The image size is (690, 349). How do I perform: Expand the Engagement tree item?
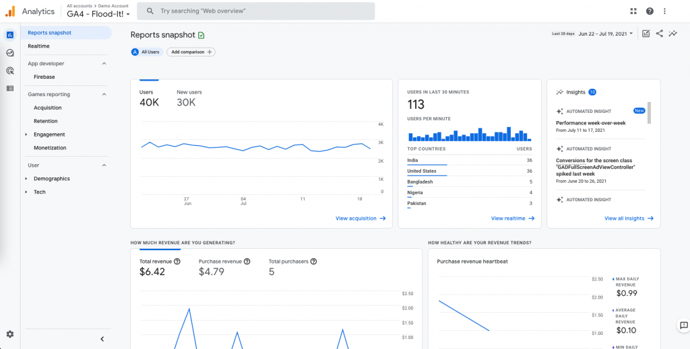pyautogui.click(x=26, y=134)
